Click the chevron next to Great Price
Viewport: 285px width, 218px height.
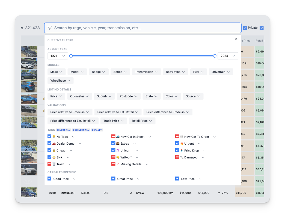(x=138, y=179)
